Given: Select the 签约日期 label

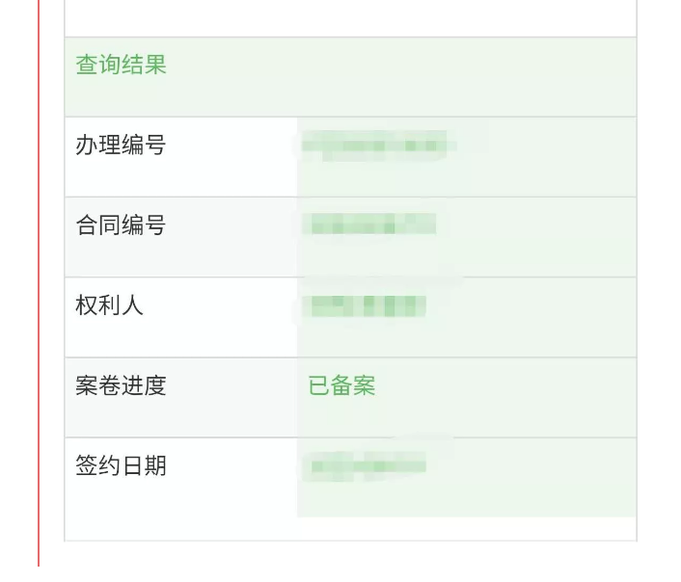Looking at the screenshot, I should tap(121, 465).
